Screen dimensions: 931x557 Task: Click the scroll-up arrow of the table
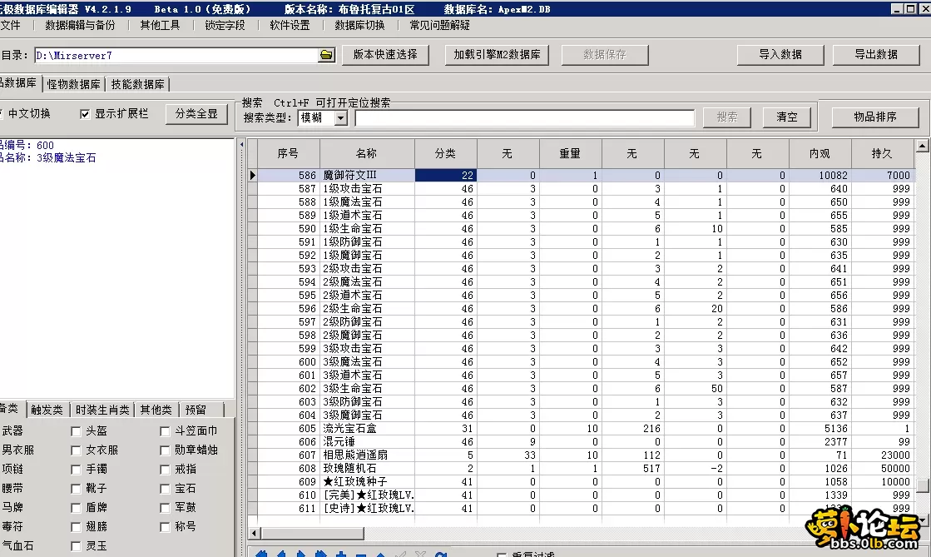point(922,147)
